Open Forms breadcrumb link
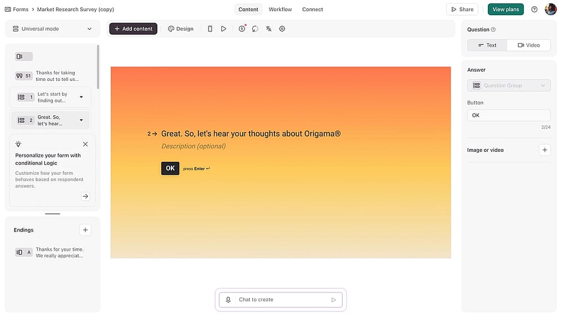562x317 pixels. coord(20,10)
